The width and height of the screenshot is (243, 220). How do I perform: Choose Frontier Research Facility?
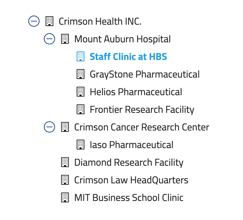pyautogui.click(x=142, y=109)
